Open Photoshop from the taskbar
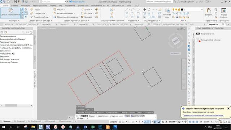Image resolution: width=231 pixels, height=130 pixels. point(100,127)
